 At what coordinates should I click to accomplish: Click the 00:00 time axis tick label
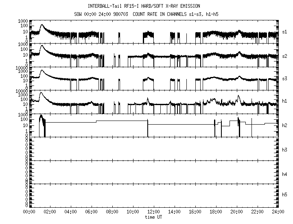pos(28,212)
